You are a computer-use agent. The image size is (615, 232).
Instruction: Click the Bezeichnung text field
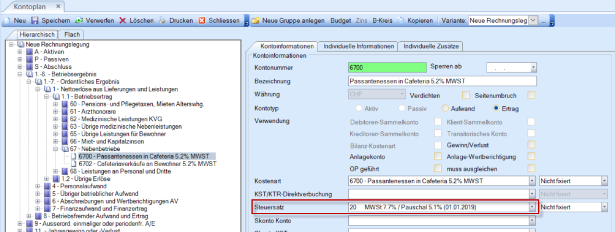pyautogui.click(x=442, y=81)
